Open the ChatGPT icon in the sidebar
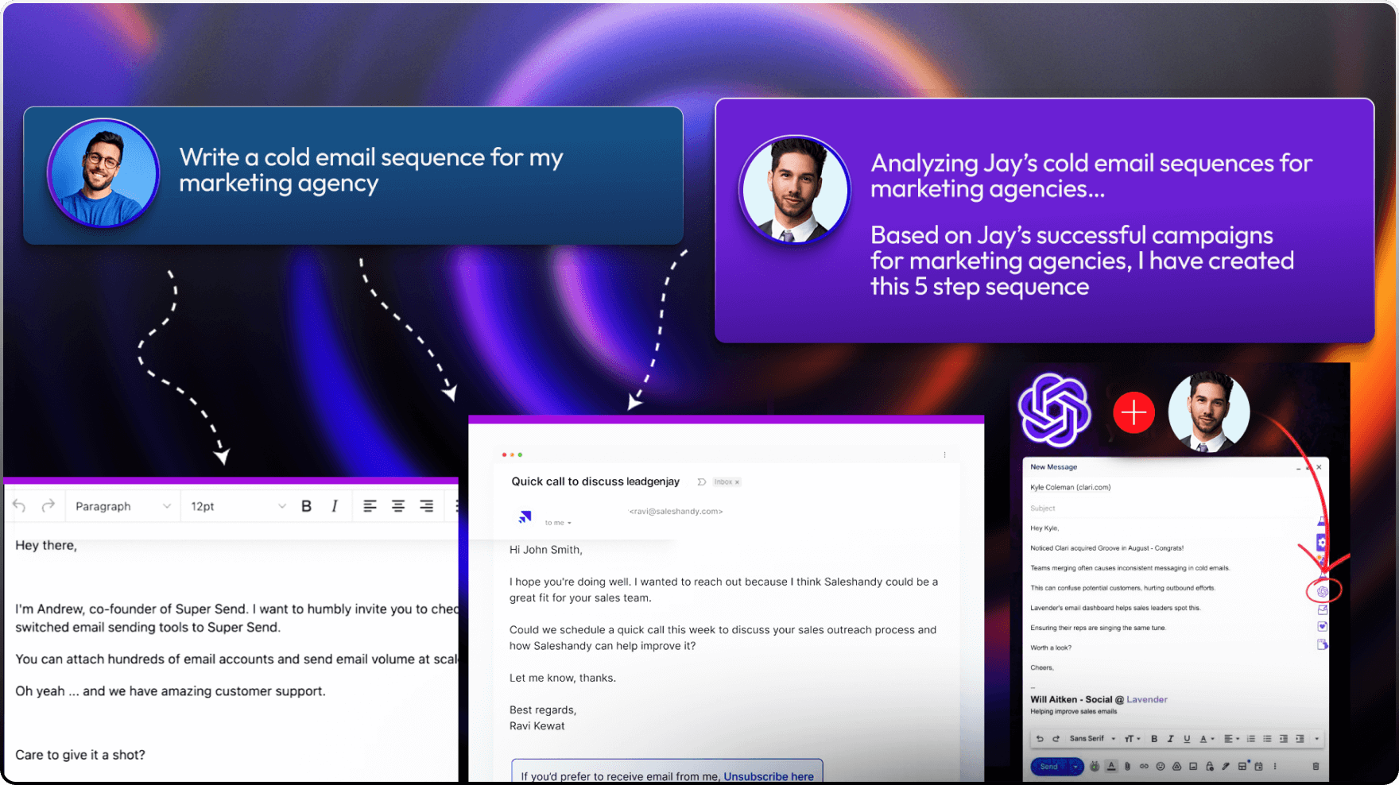 coord(1323,590)
